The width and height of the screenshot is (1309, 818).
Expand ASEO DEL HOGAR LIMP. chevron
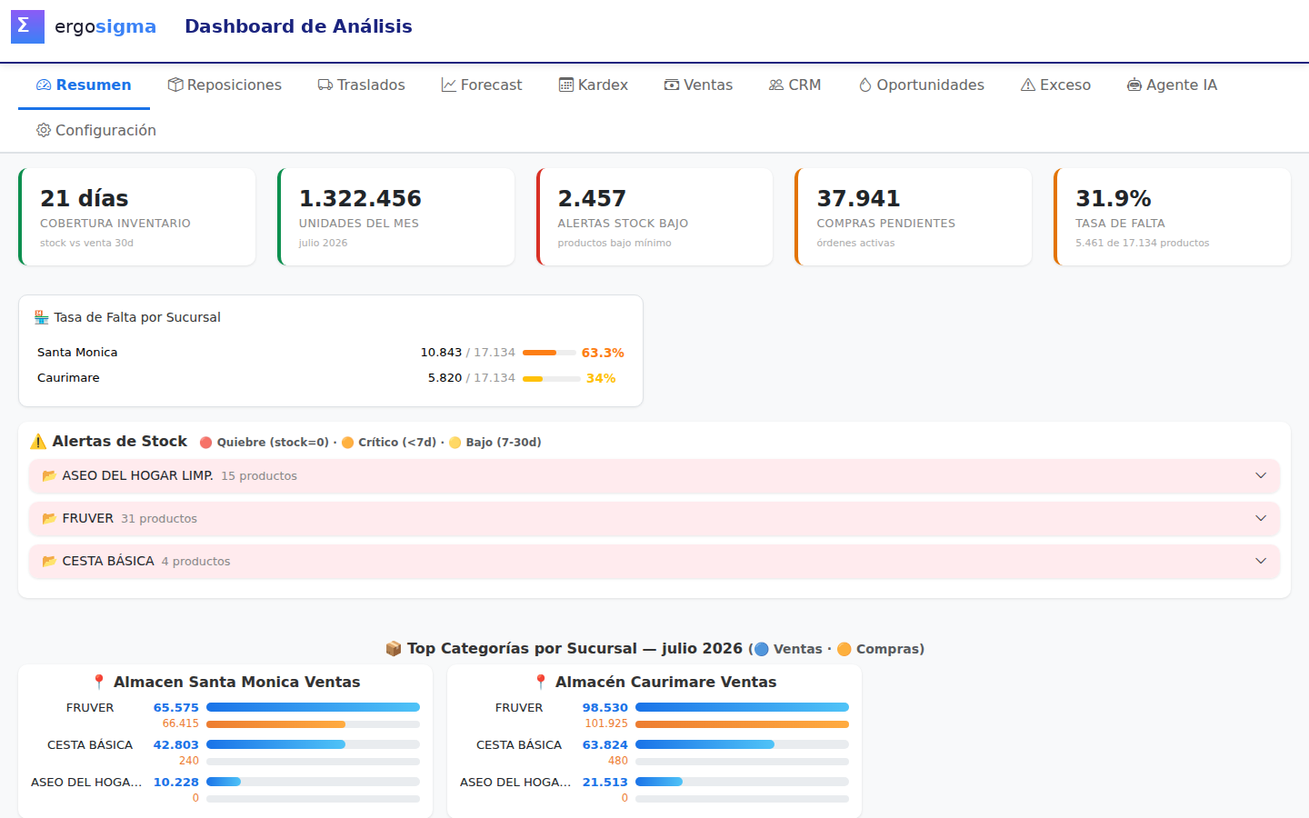point(1261,475)
